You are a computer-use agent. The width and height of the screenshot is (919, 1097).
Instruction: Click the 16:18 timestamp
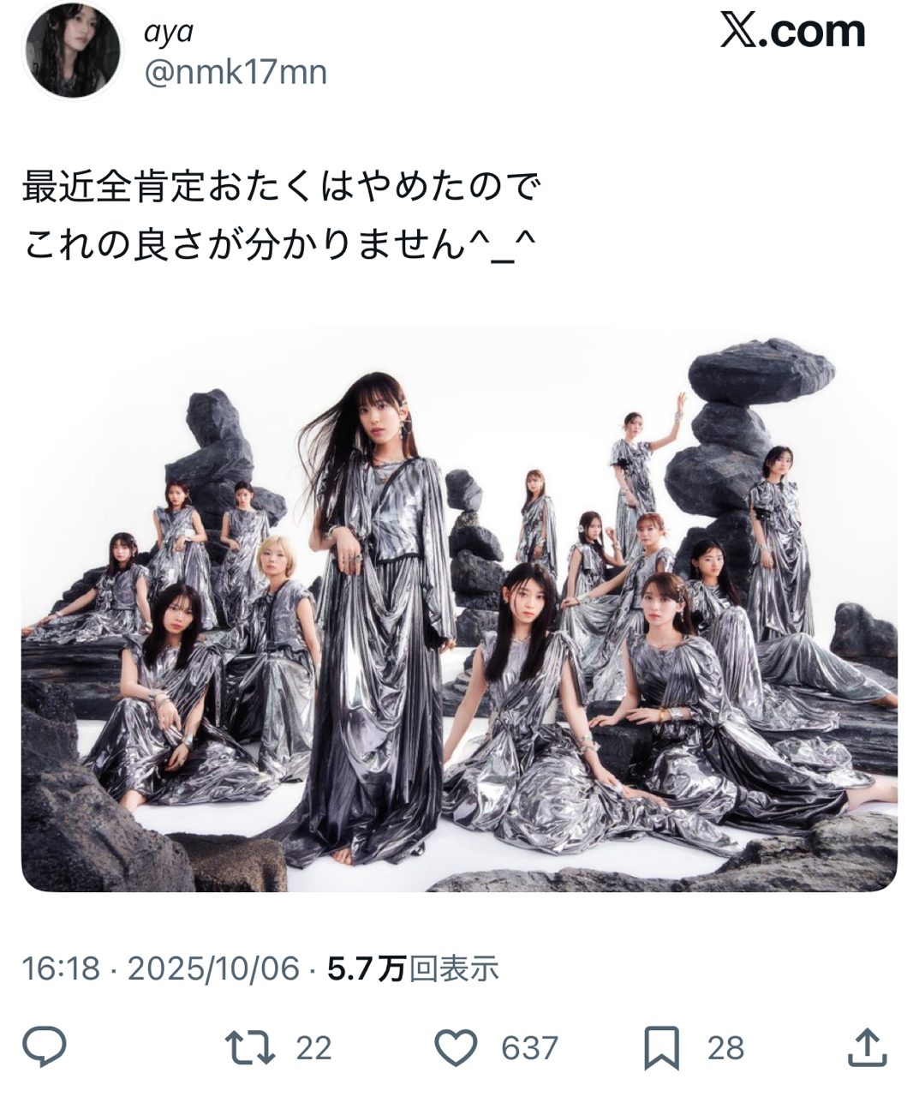coord(61,968)
